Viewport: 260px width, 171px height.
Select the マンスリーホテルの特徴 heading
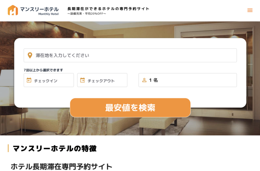pos(55,148)
